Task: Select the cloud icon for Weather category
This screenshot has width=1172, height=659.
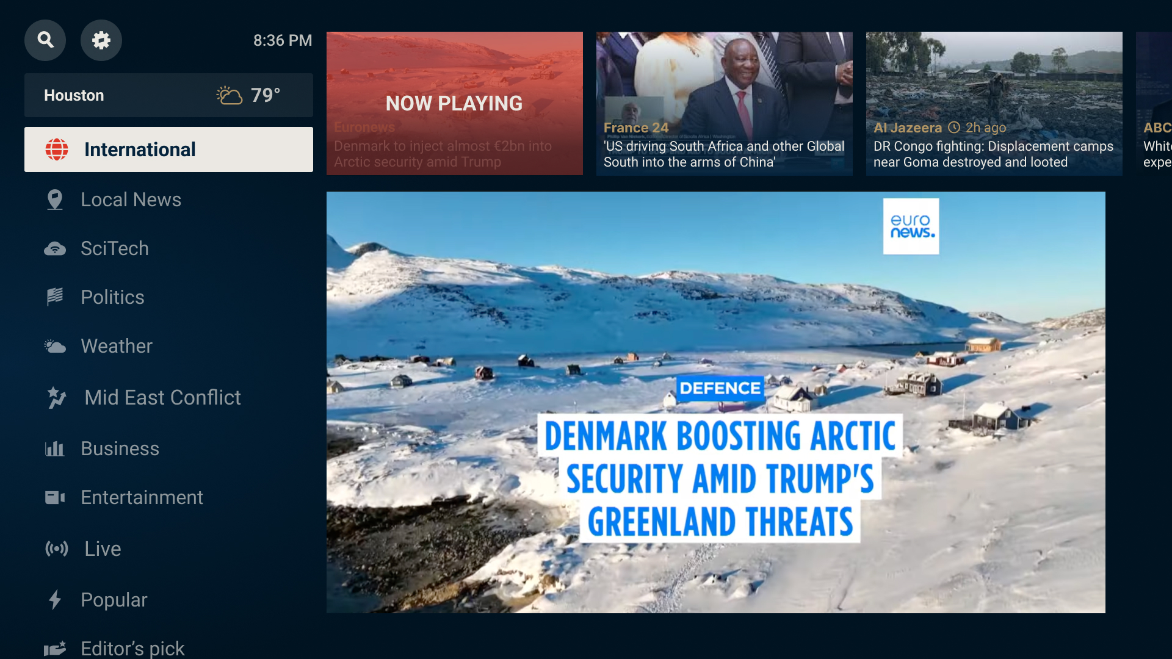Action: (x=55, y=346)
